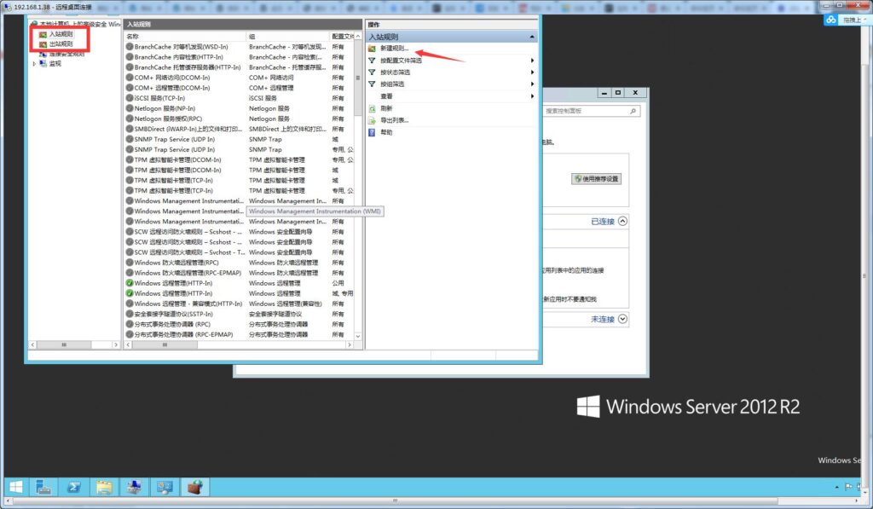Click 导出列表 export list icon
Screen dimensions: 873x509
coord(373,120)
